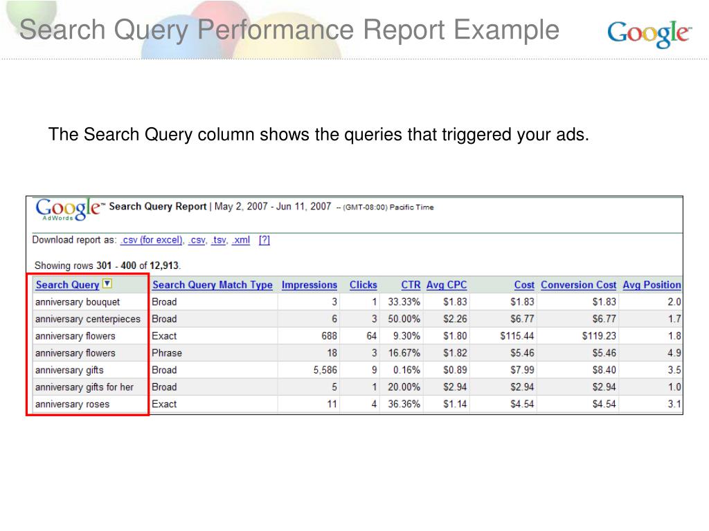
Task: Sort by CTR column header
Action: 411,285
